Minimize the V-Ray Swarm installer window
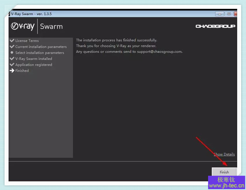Image resolution: width=246 pixels, height=190 pixels. 219,14
